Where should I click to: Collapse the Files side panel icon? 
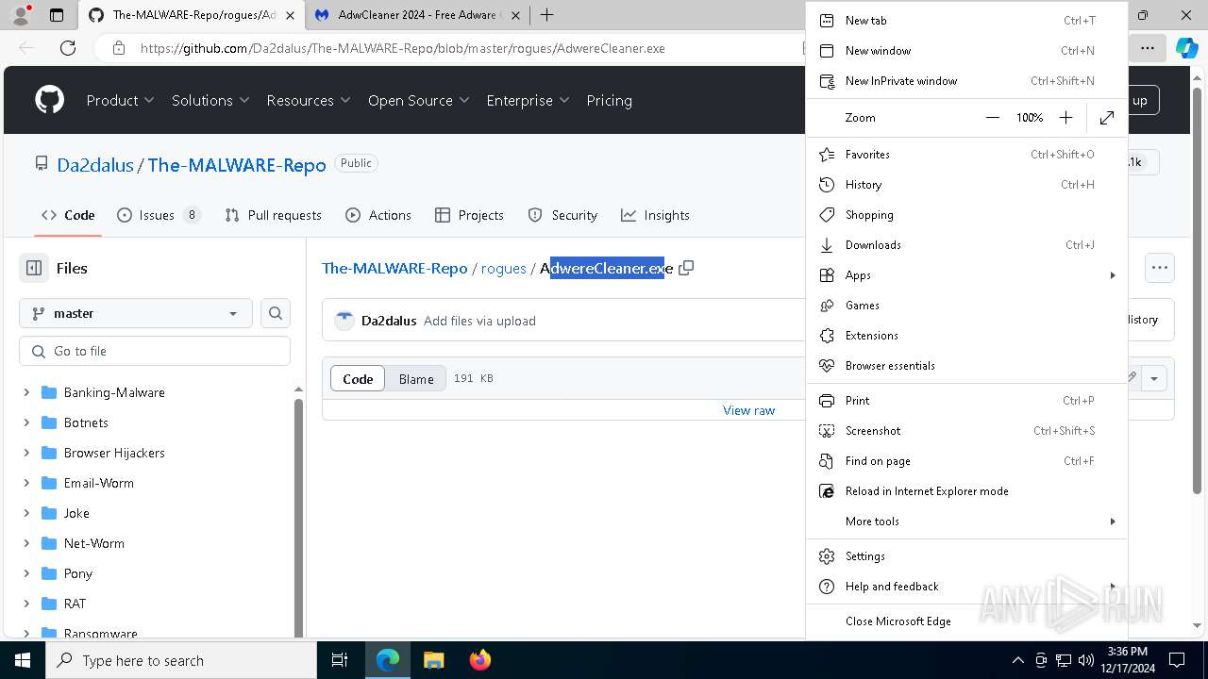click(x=34, y=268)
